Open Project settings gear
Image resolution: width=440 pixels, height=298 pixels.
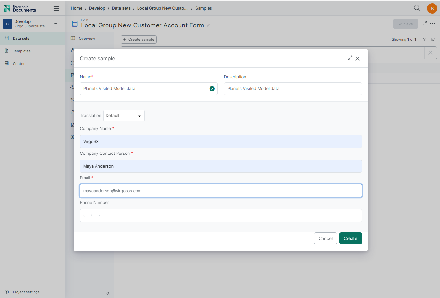click(x=7, y=292)
